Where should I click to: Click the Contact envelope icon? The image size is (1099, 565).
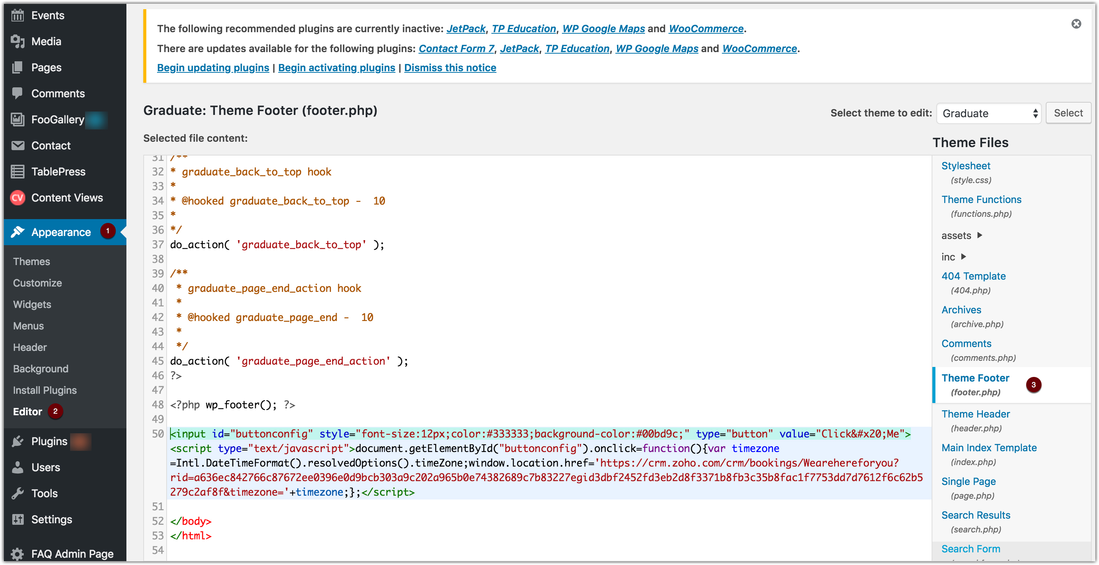pos(18,146)
